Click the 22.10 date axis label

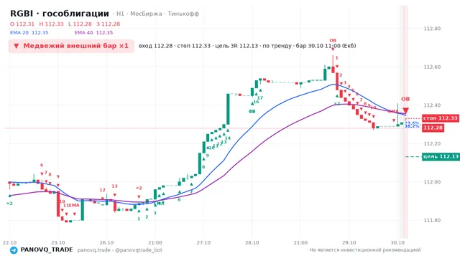click(9, 243)
